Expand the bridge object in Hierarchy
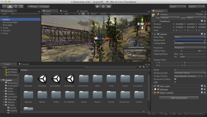Viewport: 207px width, 117px height. pyautogui.click(x=1, y=17)
